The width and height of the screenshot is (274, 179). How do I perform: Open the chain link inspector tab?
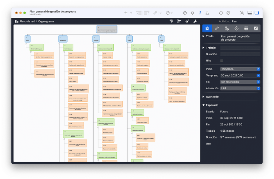coord(217,28)
